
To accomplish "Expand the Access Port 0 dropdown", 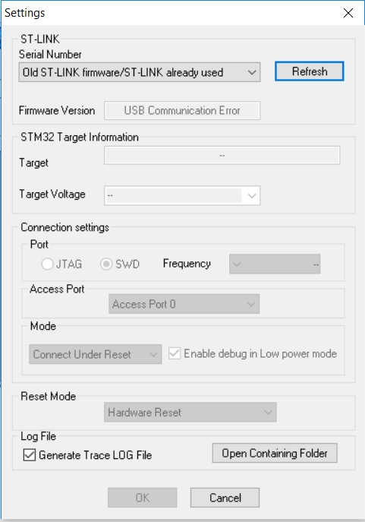I will pos(184,304).
